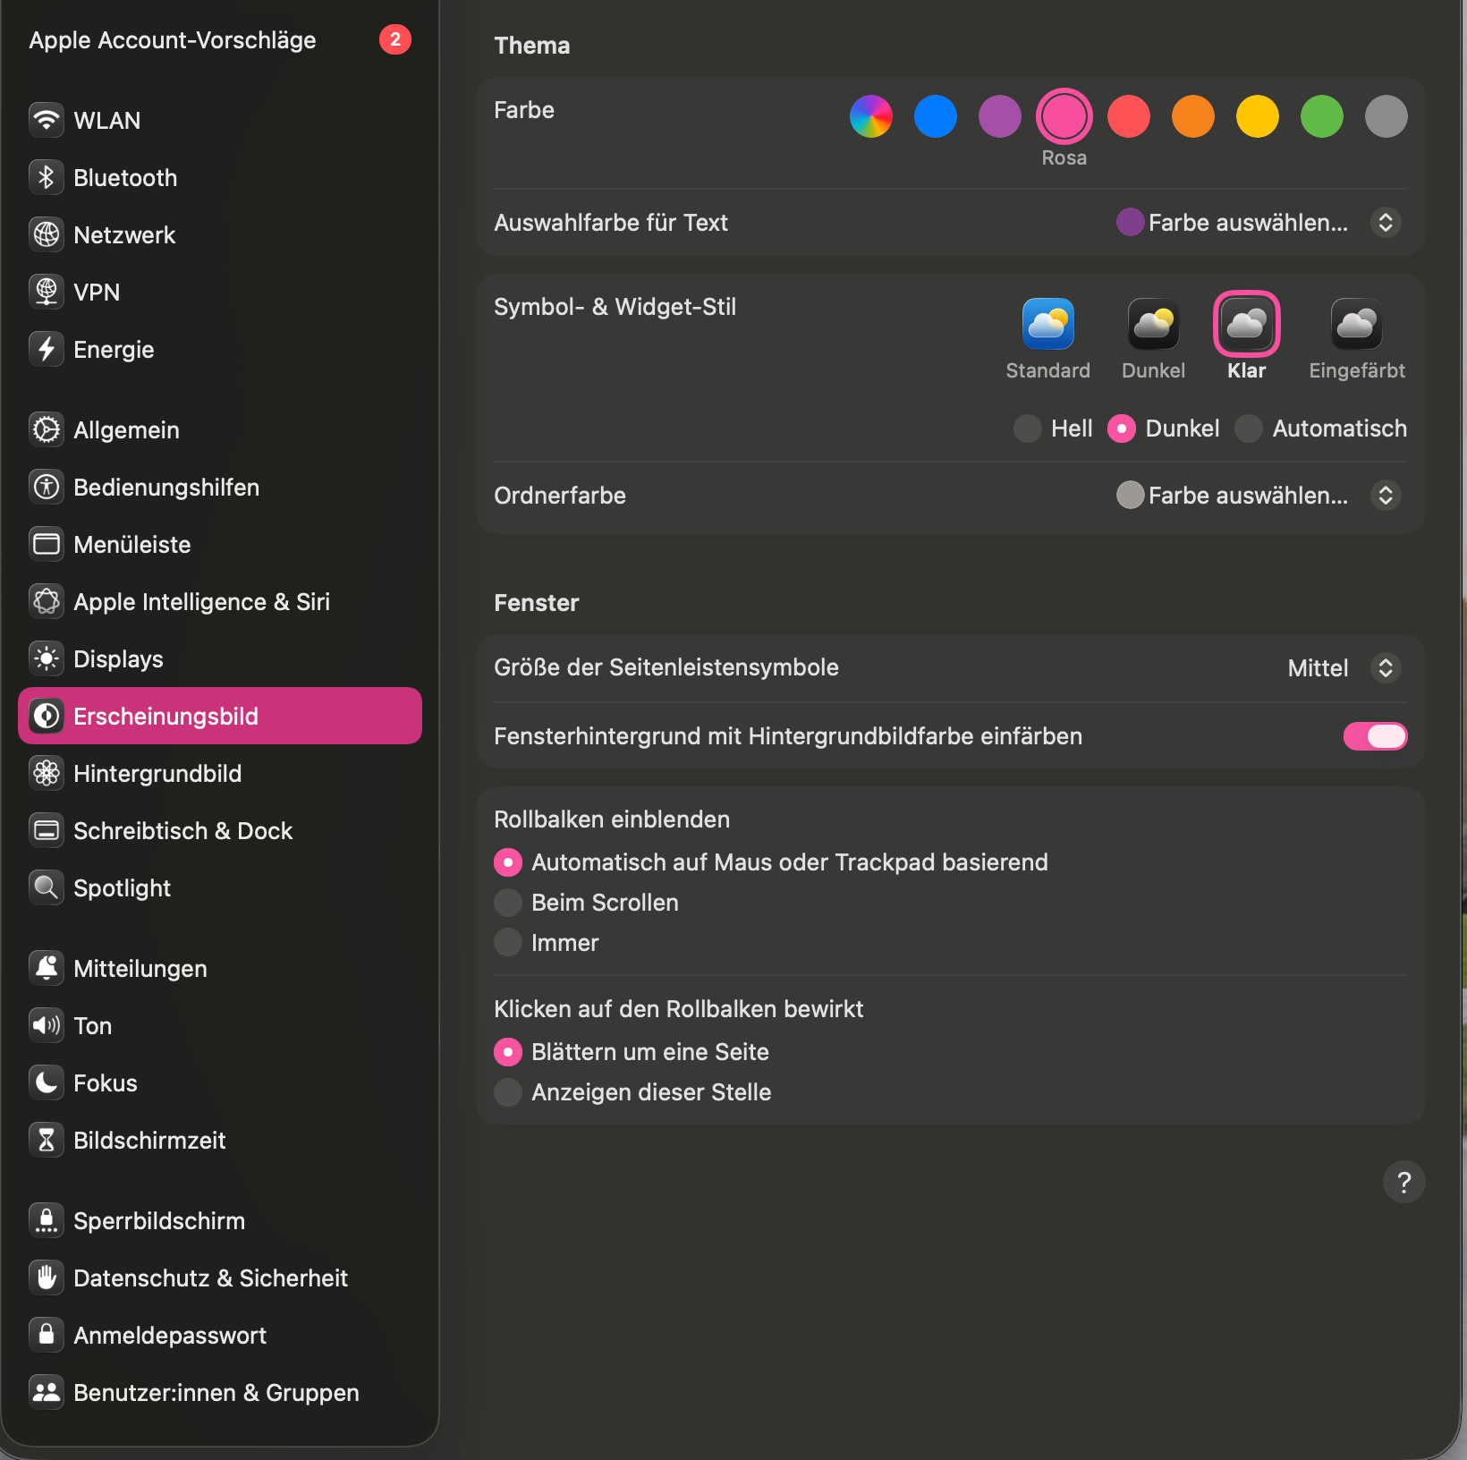
Task: Click Apple Intelligence & Siri icon
Action: click(x=47, y=602)
